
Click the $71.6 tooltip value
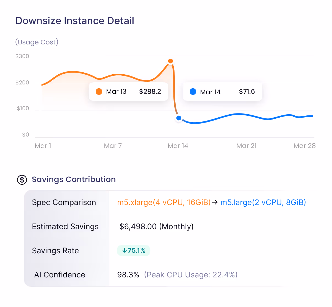click(x=247, y=92)
